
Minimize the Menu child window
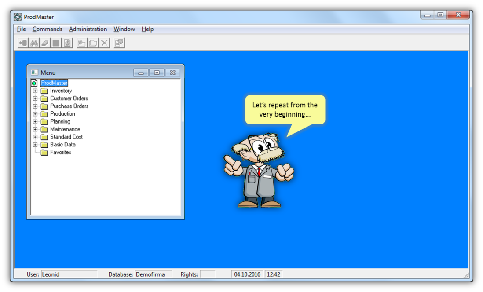pos(141,73)
